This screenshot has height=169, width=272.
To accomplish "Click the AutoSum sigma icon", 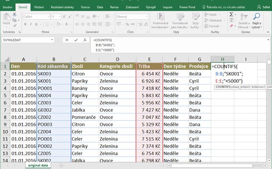I will tap(231, 15).
